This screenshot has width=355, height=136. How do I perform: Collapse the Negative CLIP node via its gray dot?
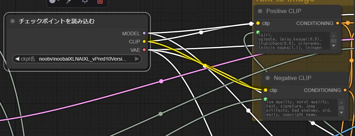(x=268, y=78)
